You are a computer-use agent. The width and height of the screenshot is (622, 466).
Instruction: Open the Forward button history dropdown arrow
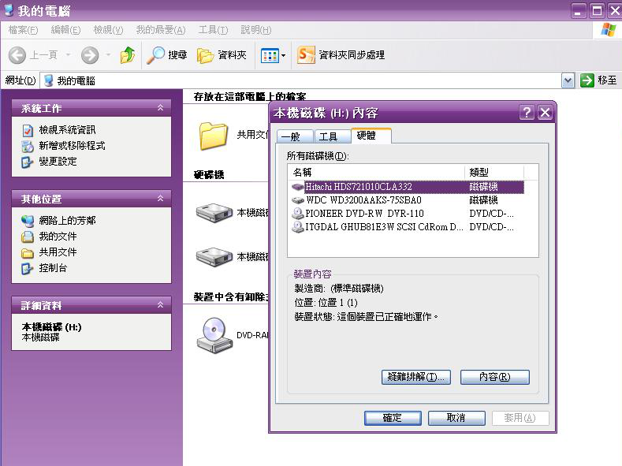click(x=108, y=54)
